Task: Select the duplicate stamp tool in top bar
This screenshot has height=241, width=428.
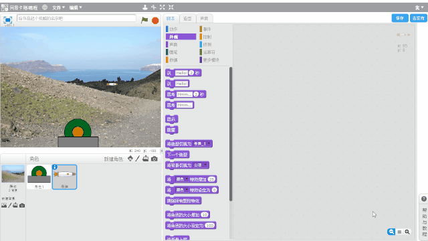Action: tap(145, 7)
